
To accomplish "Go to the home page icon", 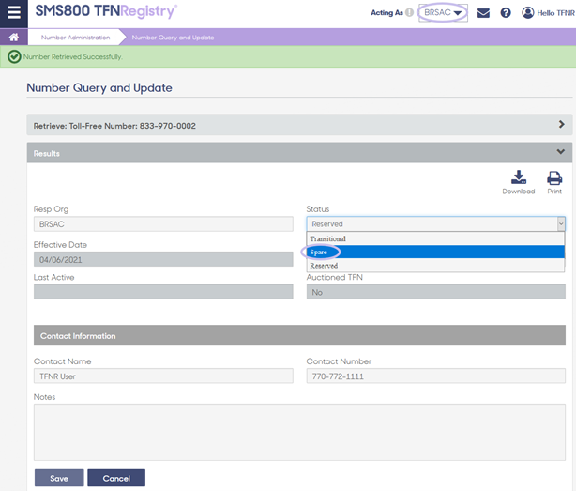I will 14,38.
